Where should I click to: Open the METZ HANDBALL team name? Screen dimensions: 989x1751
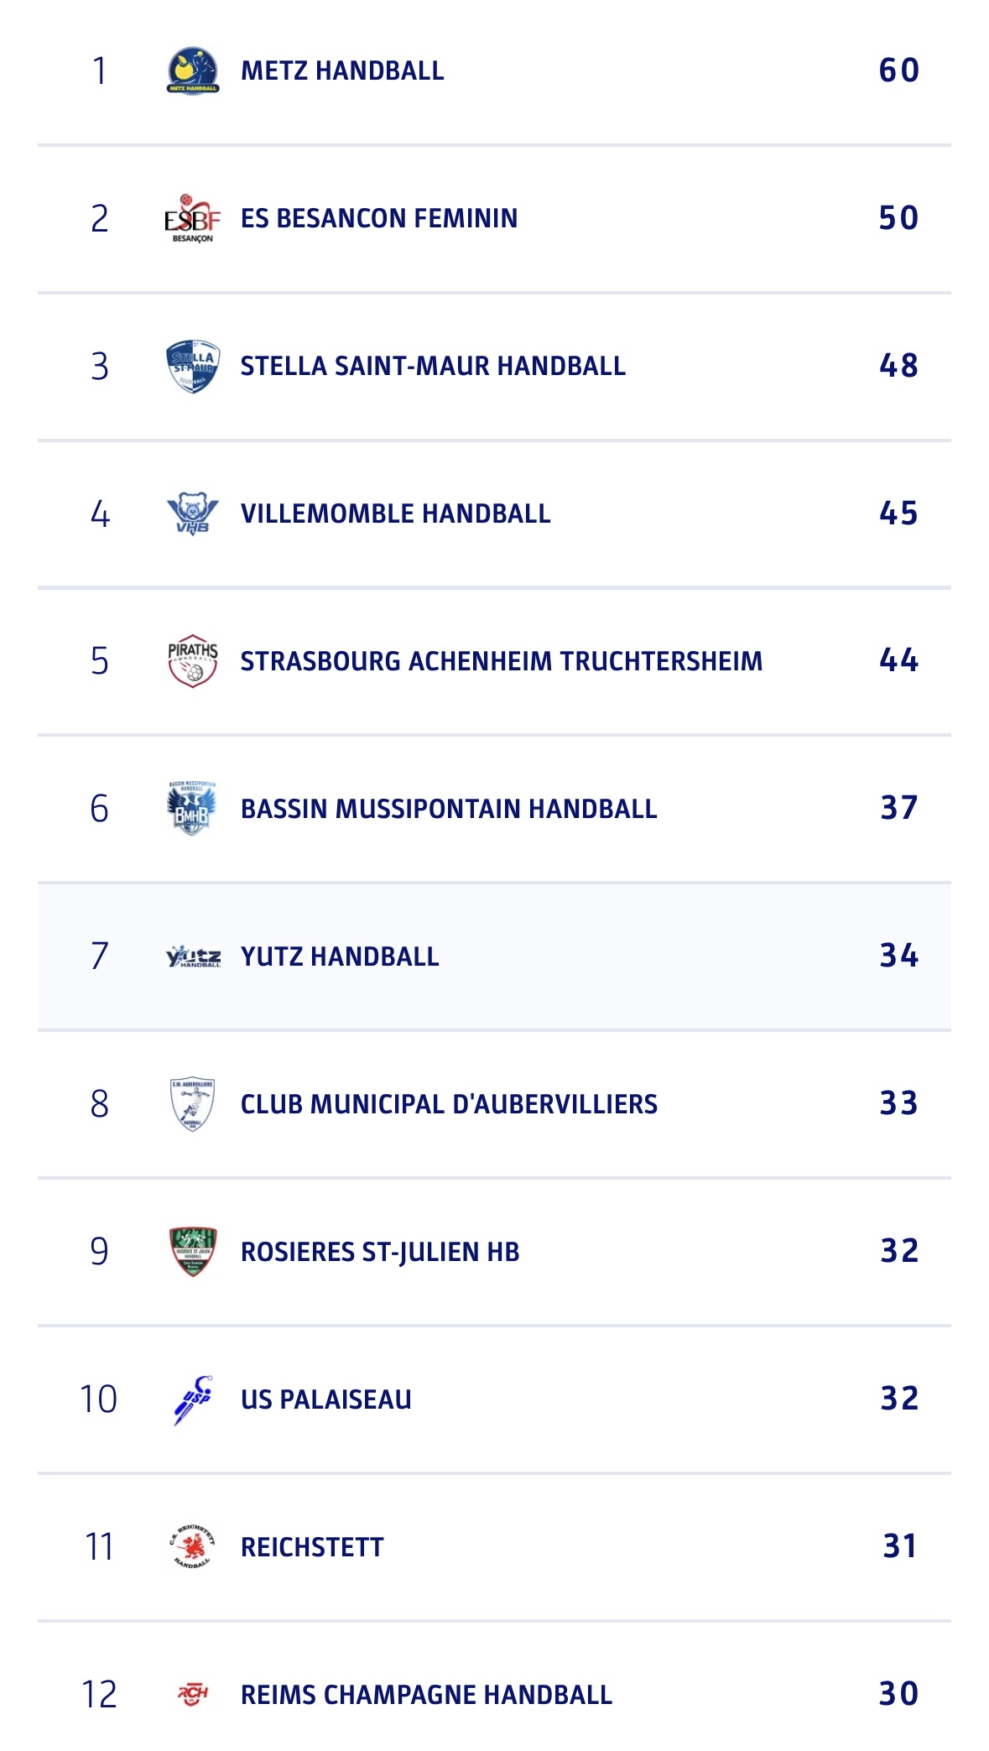click(x=342, y=70)
